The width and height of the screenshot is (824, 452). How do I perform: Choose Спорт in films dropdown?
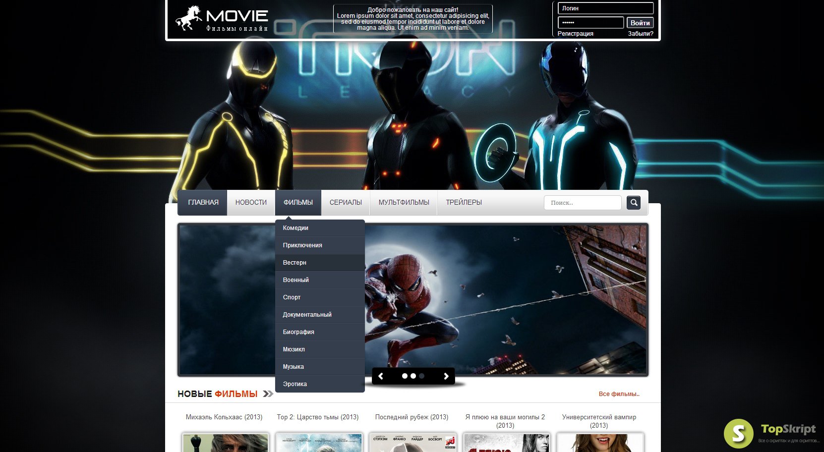(320, 297)
